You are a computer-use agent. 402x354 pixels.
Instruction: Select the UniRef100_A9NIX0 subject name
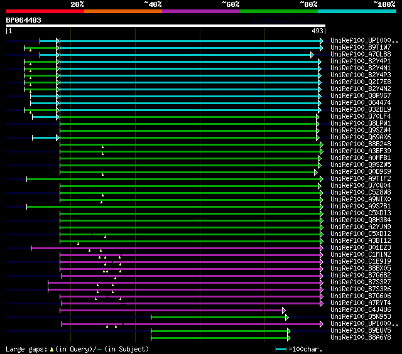coord(361,200)
